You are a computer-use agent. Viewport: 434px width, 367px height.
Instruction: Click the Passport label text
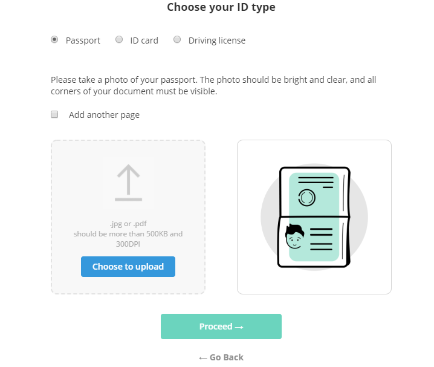tap(83, 41)
